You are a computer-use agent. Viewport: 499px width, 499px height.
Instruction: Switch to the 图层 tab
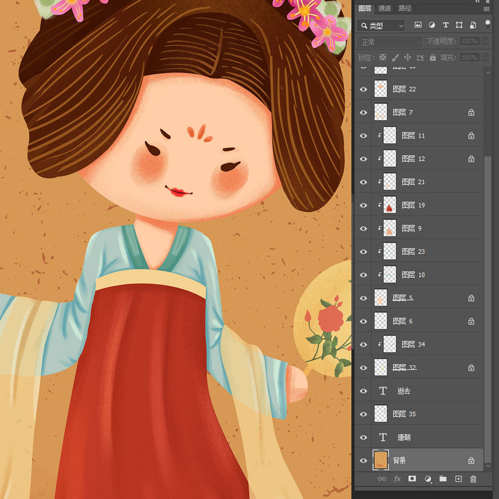click(x=365, y=8)
